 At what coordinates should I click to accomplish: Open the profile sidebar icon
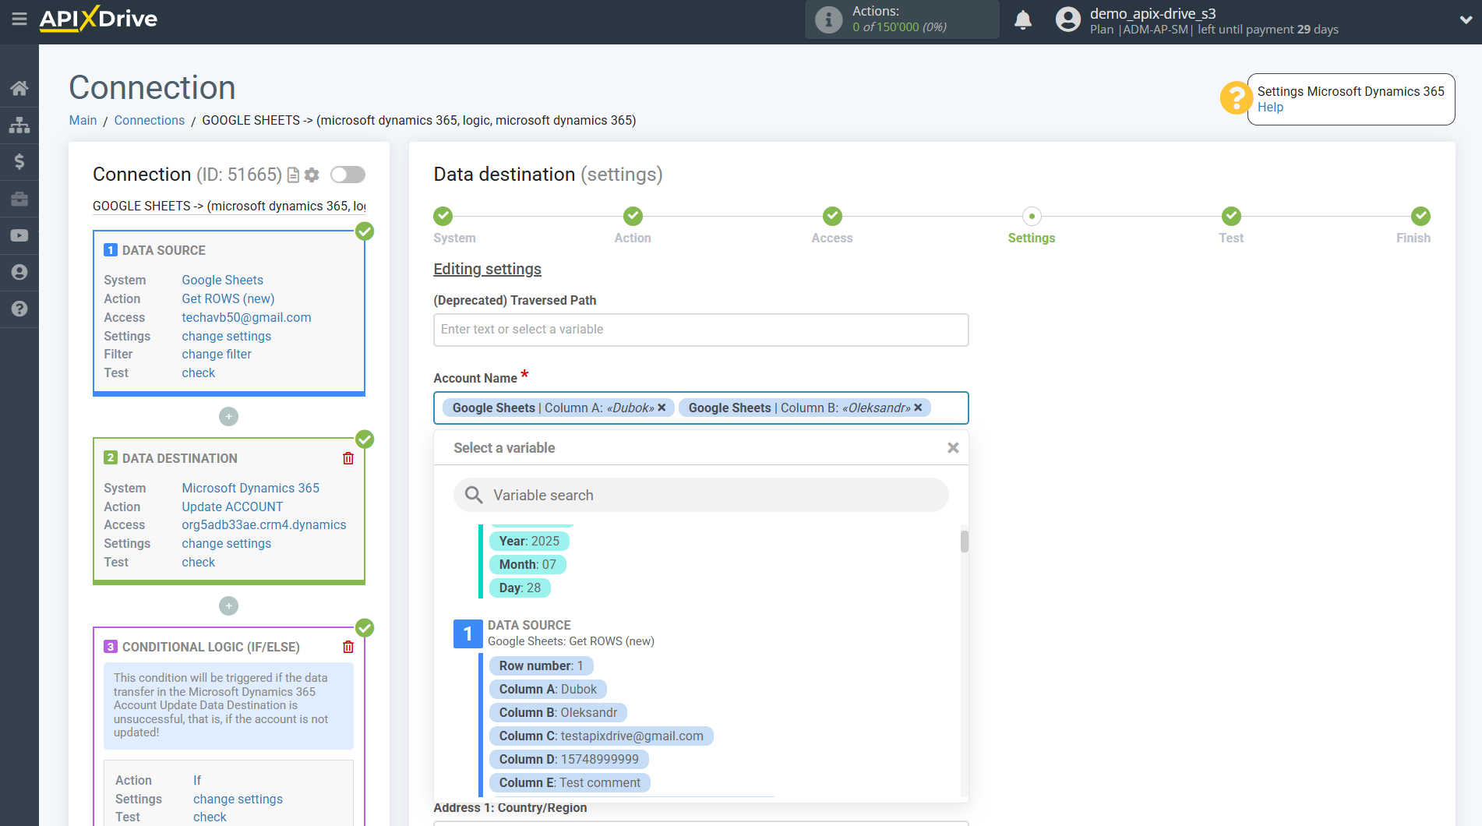[19, 272]
